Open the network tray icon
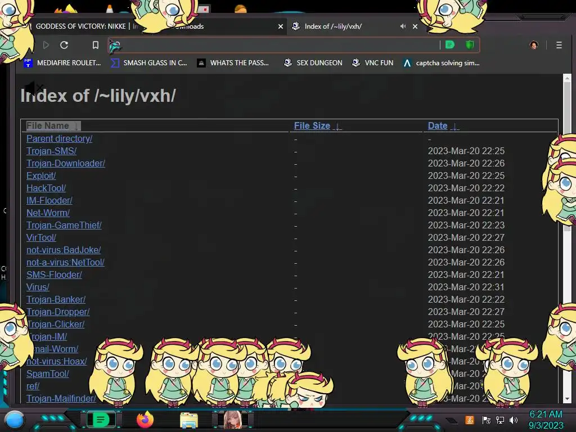Viewport: 576px width, 432px height. click(500, 420)
